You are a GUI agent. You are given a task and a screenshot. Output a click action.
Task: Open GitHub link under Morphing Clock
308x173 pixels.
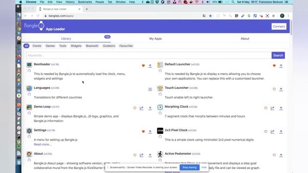tap(160, 113)
